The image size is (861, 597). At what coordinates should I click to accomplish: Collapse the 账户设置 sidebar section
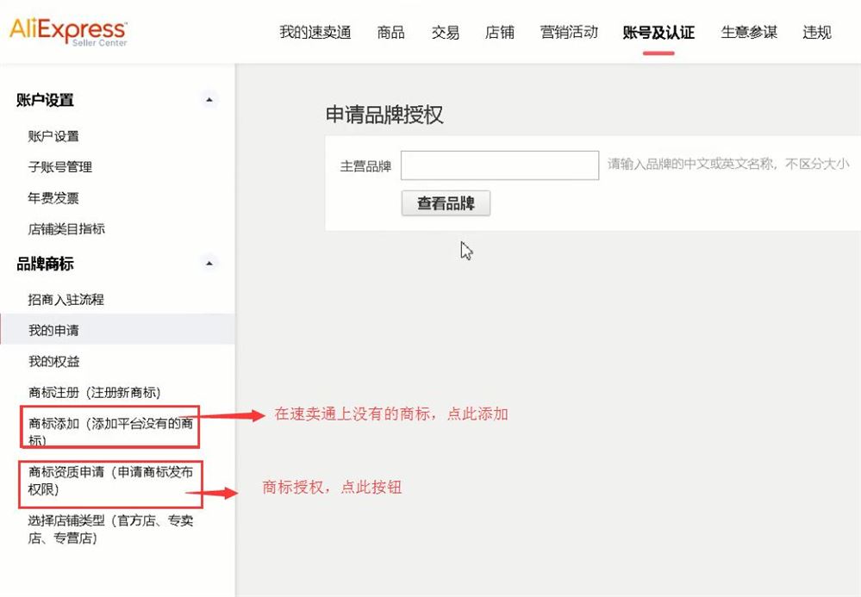tap(209, 100)
